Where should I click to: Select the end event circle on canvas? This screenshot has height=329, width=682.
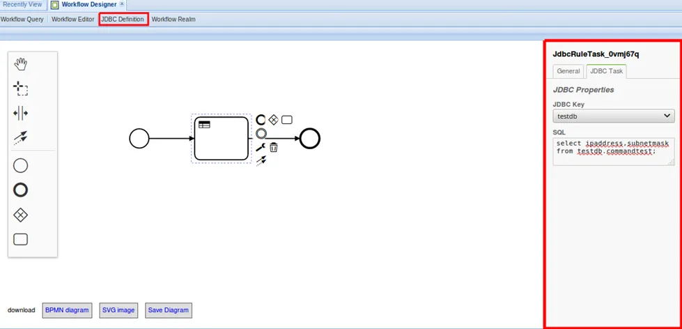310,139
